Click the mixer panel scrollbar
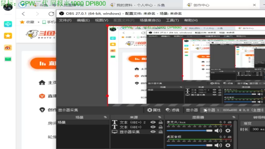The image size is (265, 149). pyautogui.click(x=235, y=134)
